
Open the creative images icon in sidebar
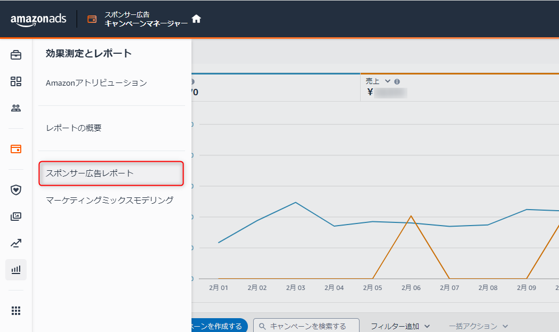[15, 217]
